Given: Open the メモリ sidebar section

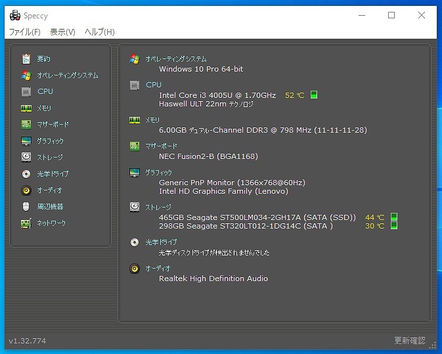Looking at the screenshot, I should [44, 108].
